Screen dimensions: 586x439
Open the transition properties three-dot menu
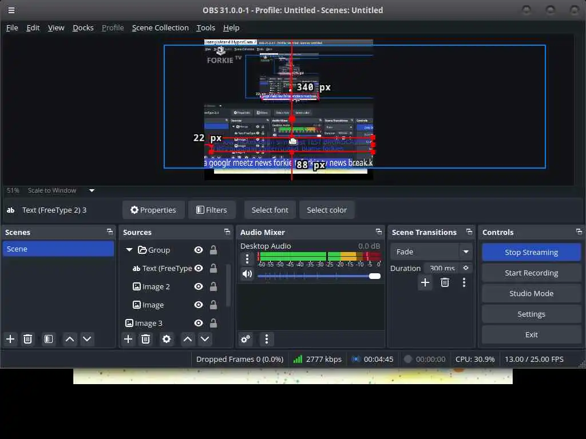(464, 282)
